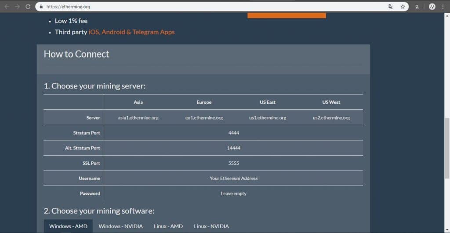Click the Europe column header
This screenshot has height=233, width=450.
pyautogui.click(x=204, y=102)
